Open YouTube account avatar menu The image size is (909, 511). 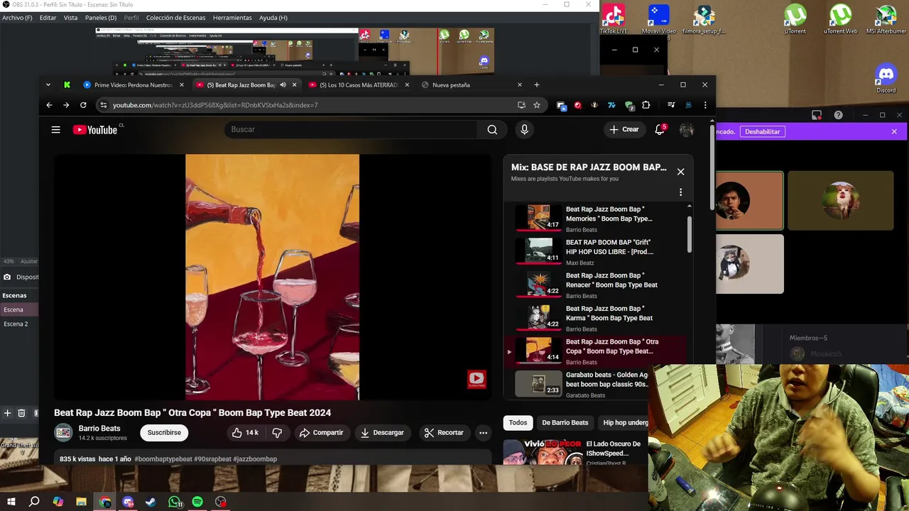coord(686,129)
